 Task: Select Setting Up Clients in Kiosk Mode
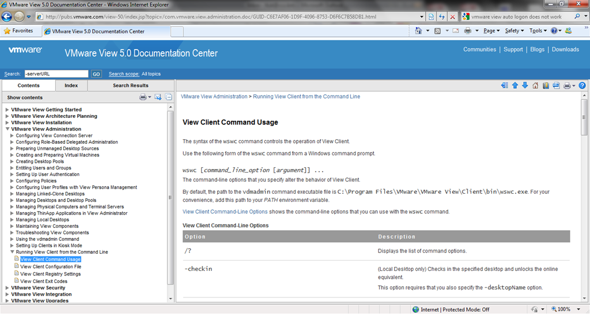(49, 246)
